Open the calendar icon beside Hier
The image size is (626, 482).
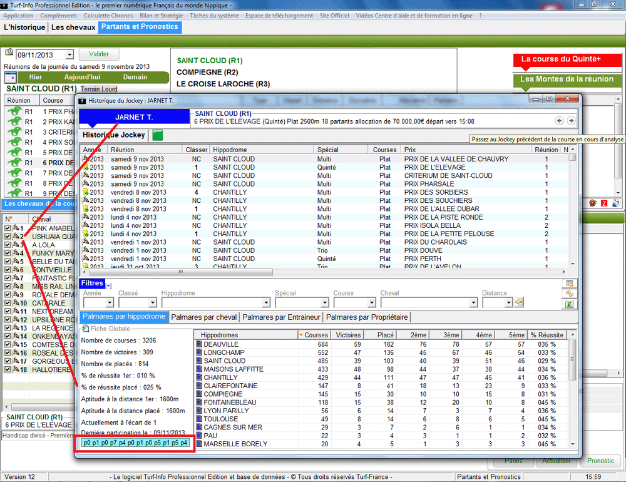10,77
